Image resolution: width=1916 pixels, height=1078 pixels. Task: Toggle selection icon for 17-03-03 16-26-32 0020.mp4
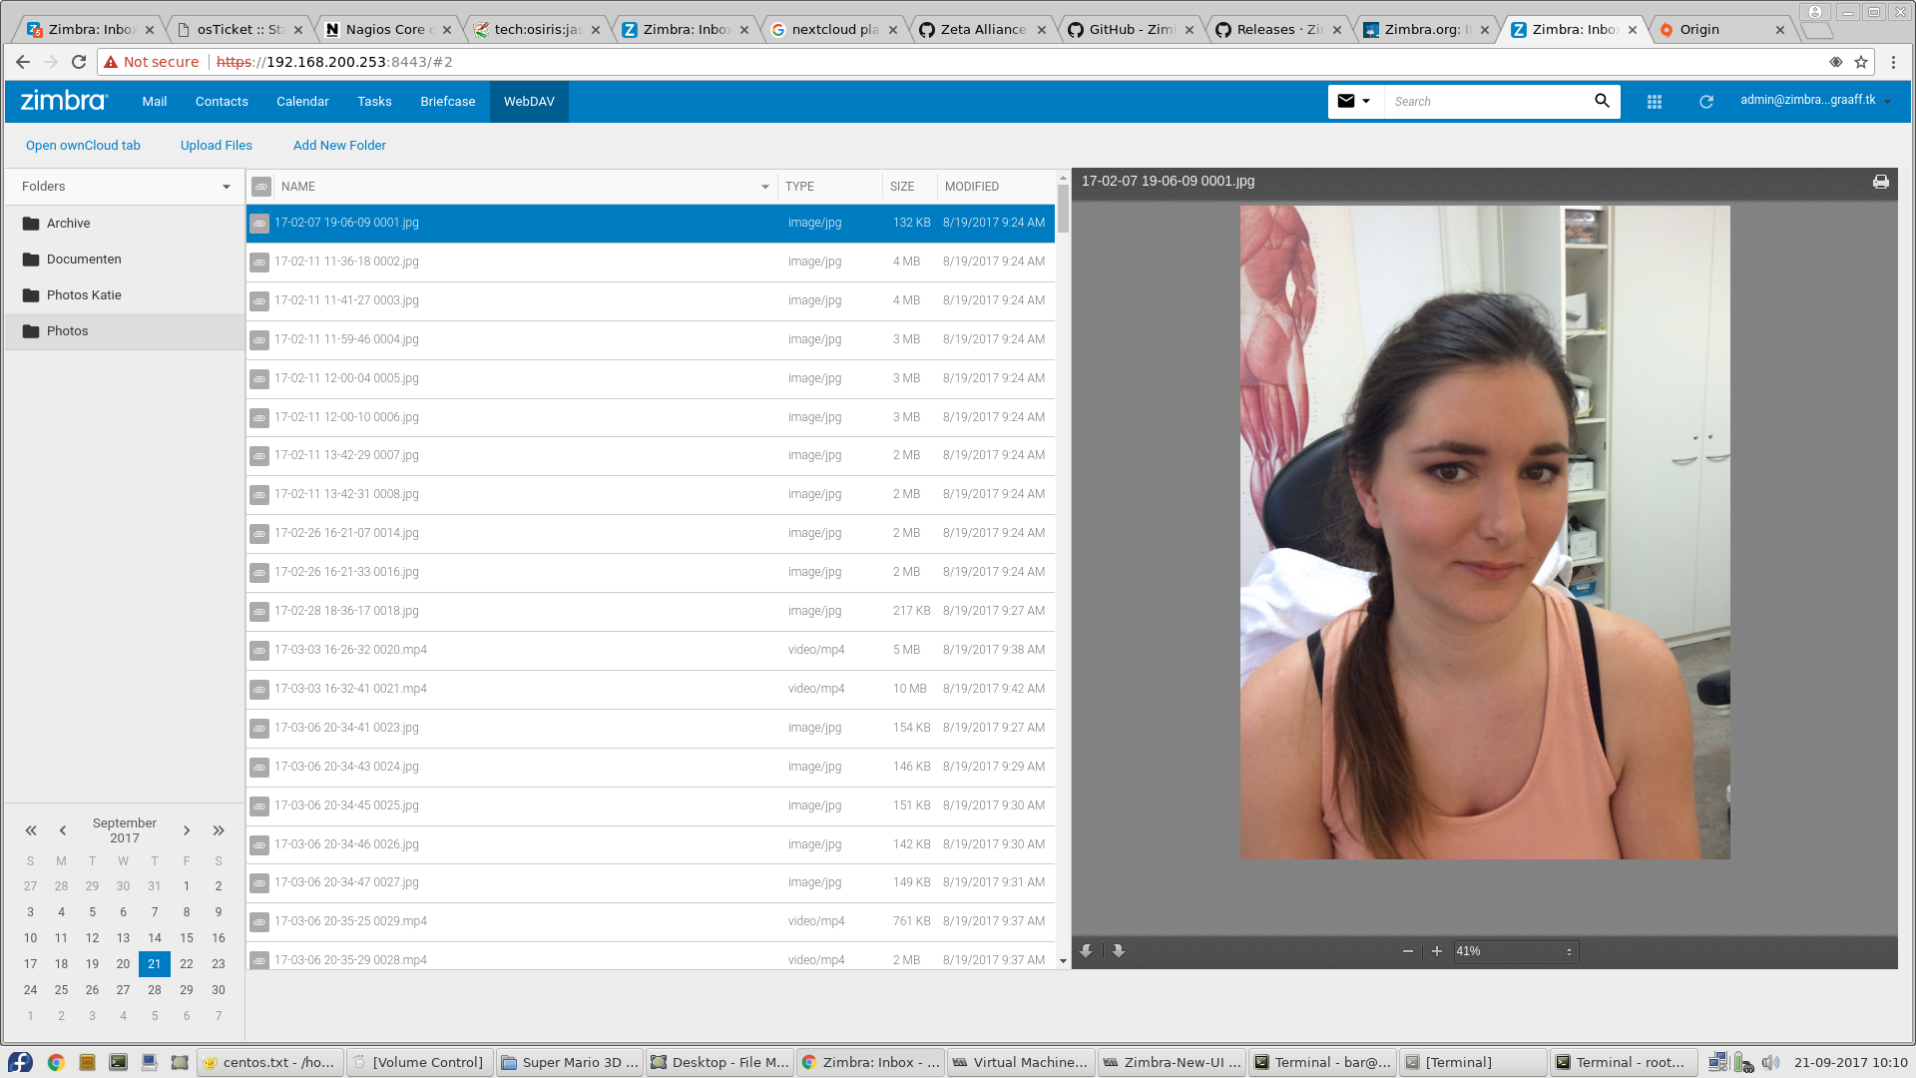point(259,651)
